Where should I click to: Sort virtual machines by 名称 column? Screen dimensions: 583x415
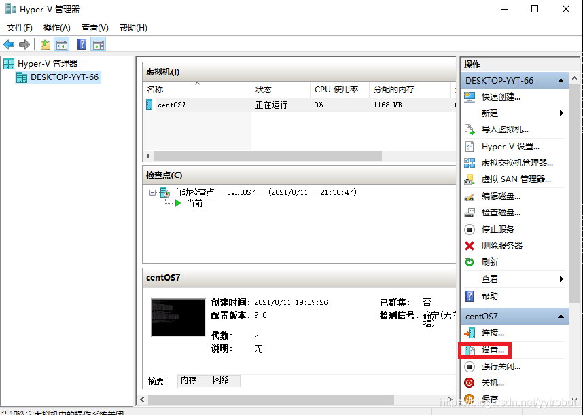196,89
